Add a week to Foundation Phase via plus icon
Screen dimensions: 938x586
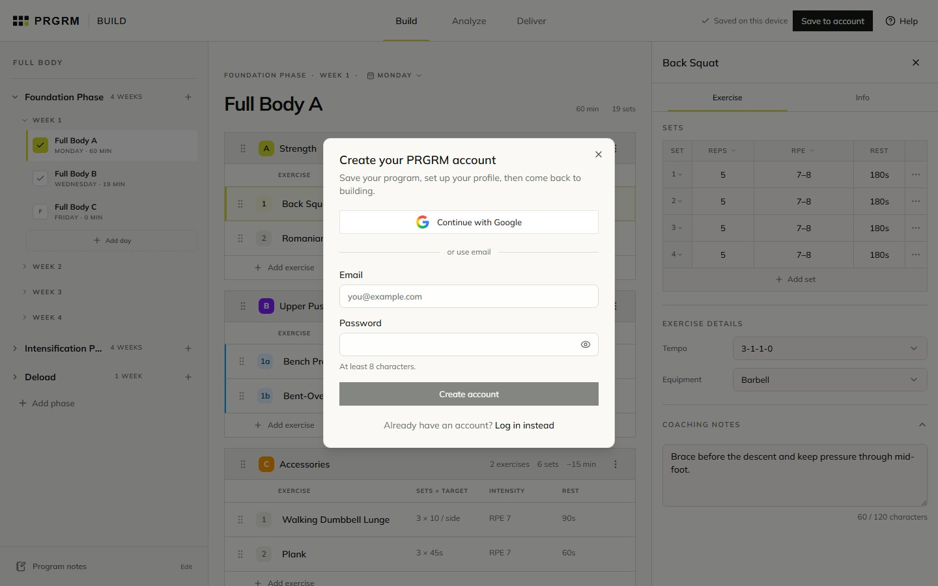[x=188, y=97]
